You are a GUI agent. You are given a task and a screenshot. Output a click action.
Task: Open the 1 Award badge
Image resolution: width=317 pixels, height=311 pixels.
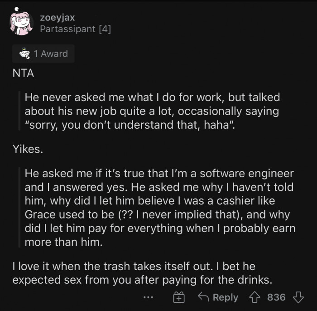43,53
